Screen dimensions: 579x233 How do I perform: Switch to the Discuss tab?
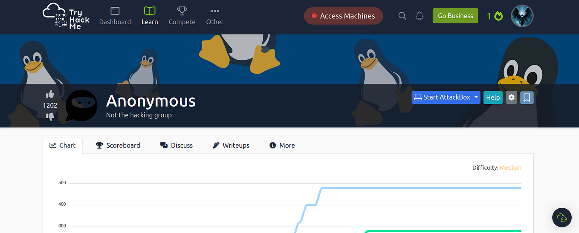tap(177, 145)
